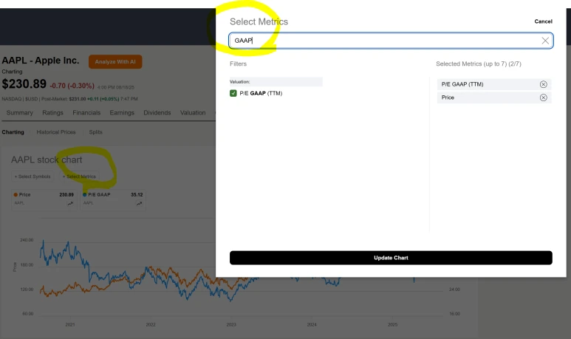
Task: Switch to Charting sub-tab
Action: coord(13,131)
